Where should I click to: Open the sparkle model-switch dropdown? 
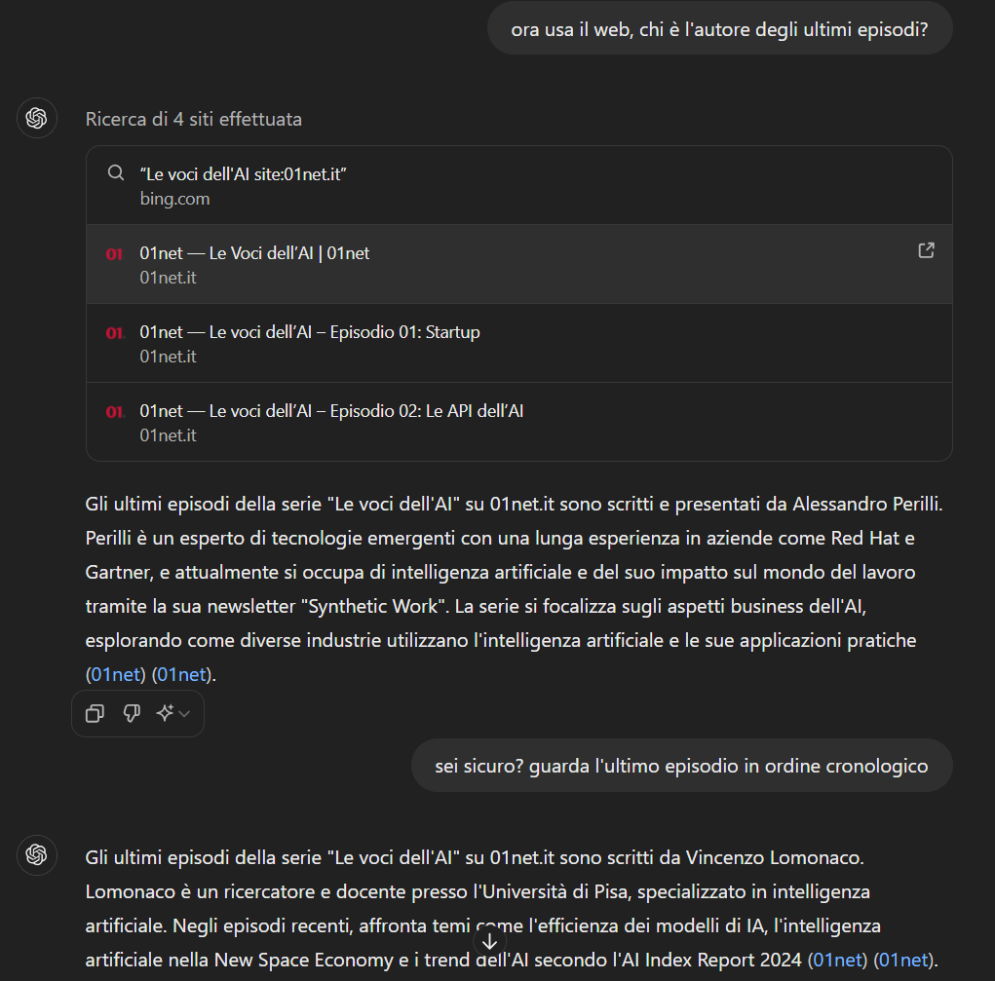172,714
